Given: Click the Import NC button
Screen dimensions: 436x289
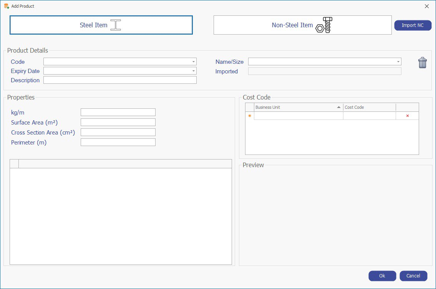Looking at the screenshot, I should (x=413, y=25).
